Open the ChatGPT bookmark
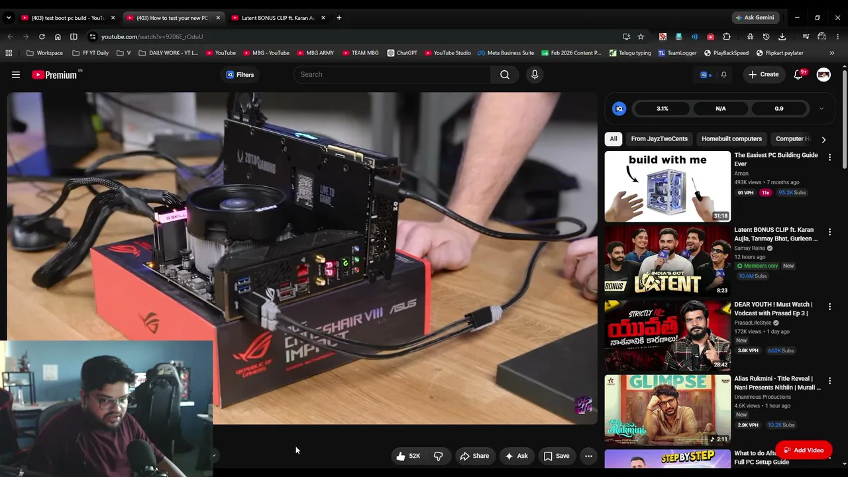Screen dimensions: 848x477 coord(402,53)
